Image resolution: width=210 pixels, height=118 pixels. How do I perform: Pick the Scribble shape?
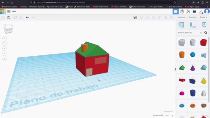pos(203,55)
